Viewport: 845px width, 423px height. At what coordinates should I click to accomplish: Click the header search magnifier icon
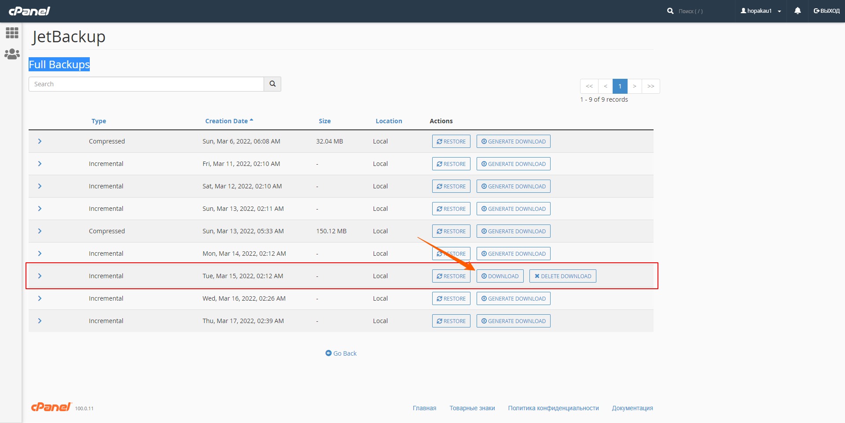[x=670, y=11]
